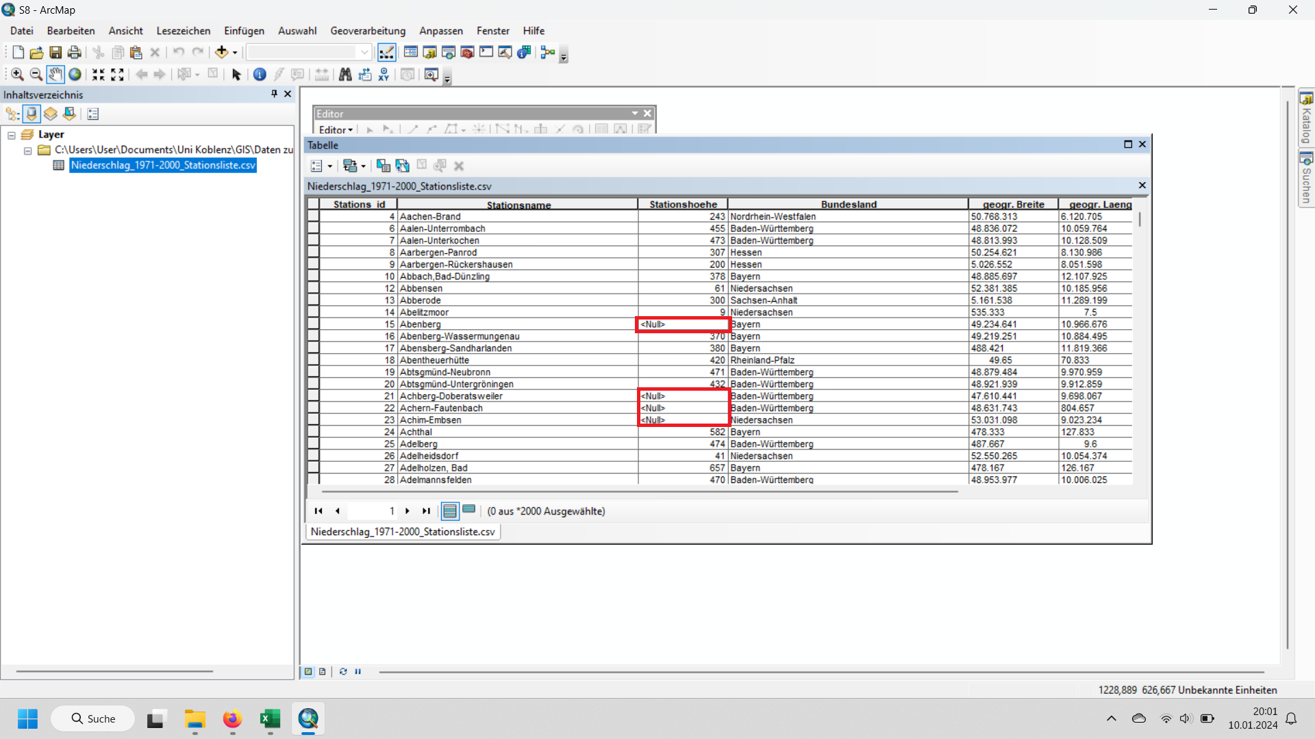Click the table horizontal scrollbar
The height and width of the screenshot is (739, 1315).
click(x=639, y=491)
